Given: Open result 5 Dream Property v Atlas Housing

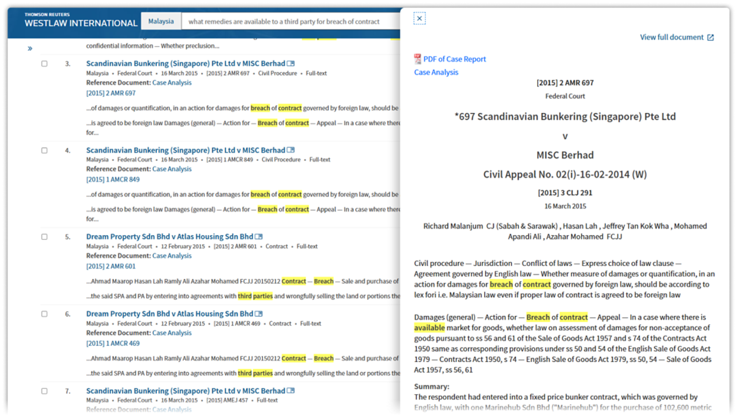Looking at the screenshot, I should pyautogui.click(x=170, y=236).
